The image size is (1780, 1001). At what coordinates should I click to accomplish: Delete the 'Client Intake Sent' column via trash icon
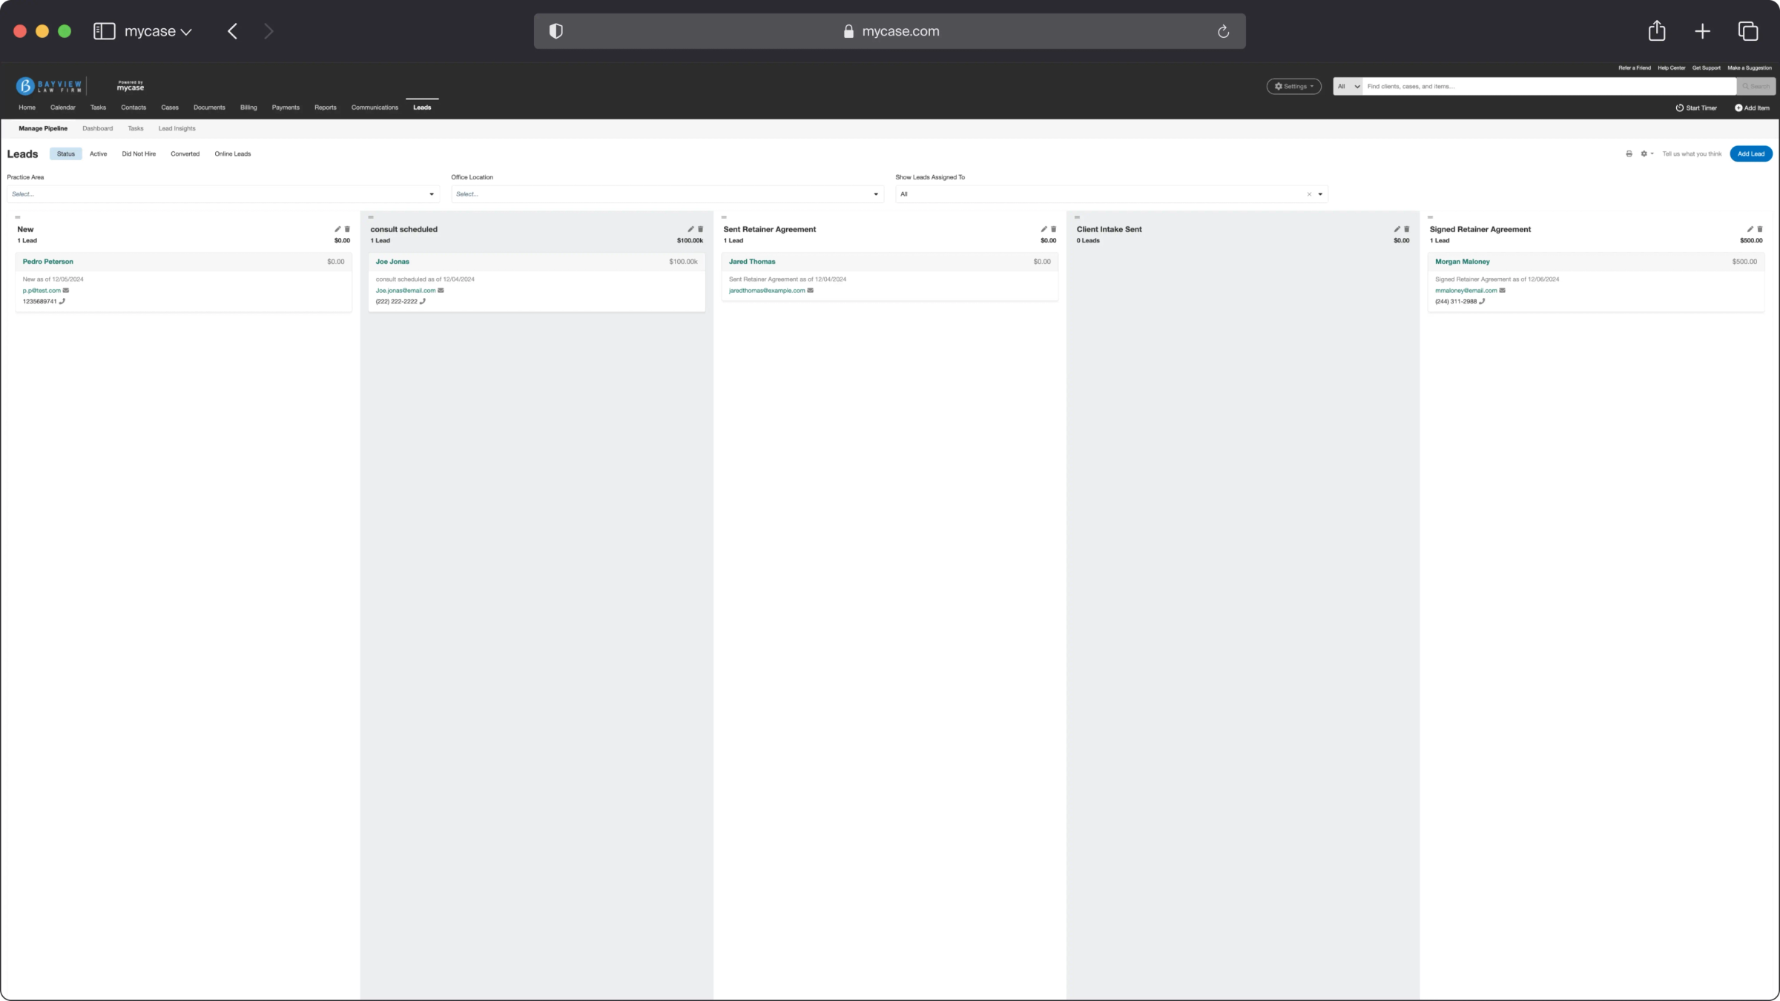(x=1406, y=229)
